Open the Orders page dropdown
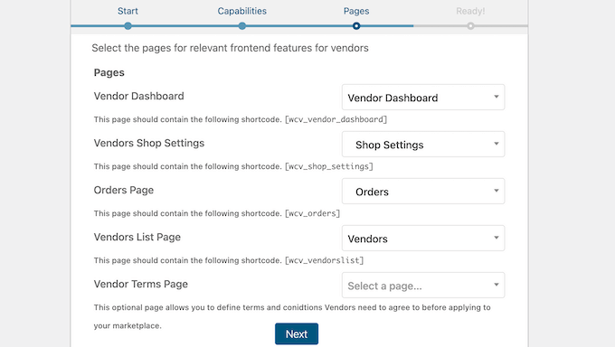 (x=423, y=192)
